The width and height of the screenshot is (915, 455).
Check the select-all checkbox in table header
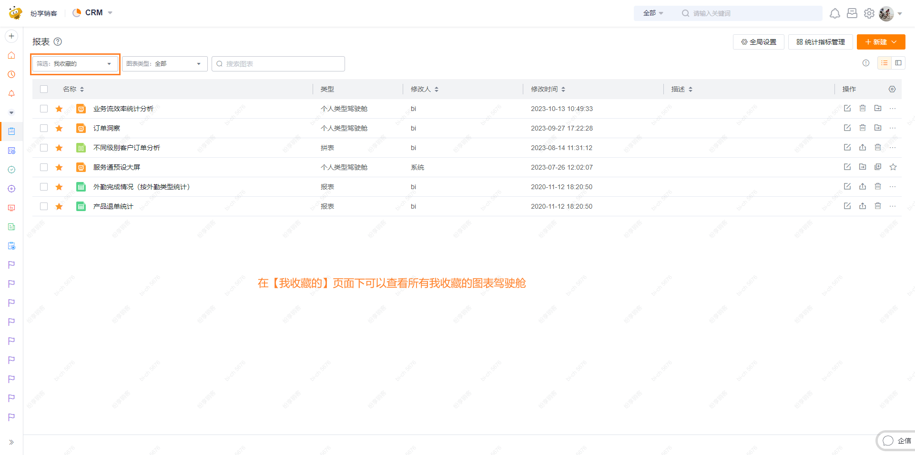43,89
